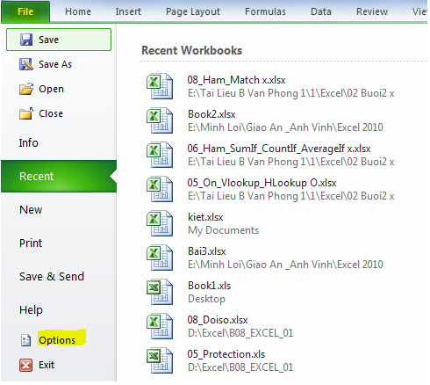Click the Close folder icon
430x385 pixels.
pyautogui.click(x=26, y=113)
